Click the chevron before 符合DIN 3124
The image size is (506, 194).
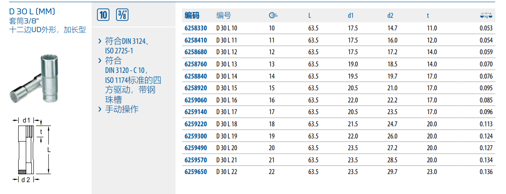[100, 42]
